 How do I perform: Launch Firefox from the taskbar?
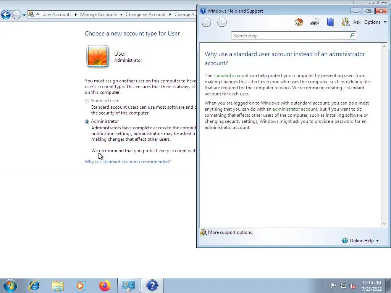105,285
